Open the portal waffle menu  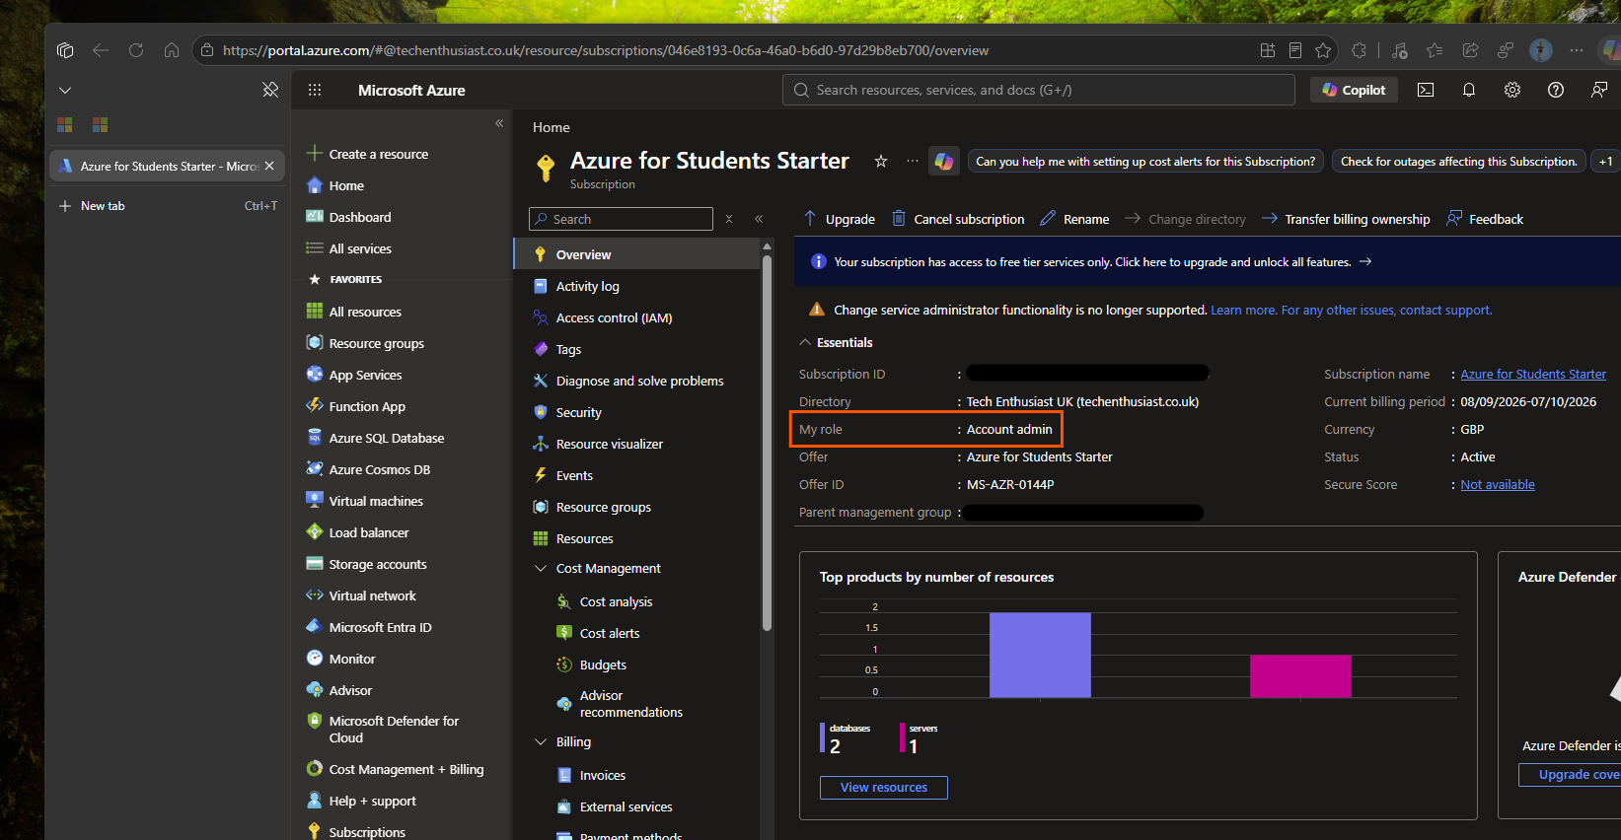(x=315, y=90)
